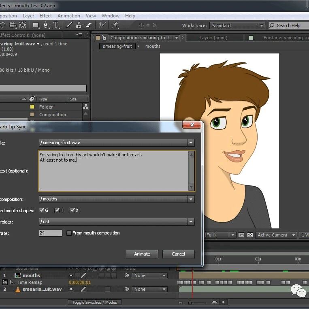The height and width of the screenshot is (309, 309).
Task: Open the smearing-fruit.wav audio file dropdown
Action: (191, 143)
